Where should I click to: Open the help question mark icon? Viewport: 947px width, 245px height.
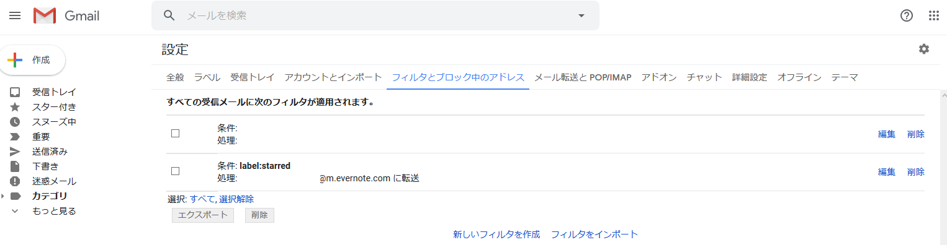coord(907,15)
